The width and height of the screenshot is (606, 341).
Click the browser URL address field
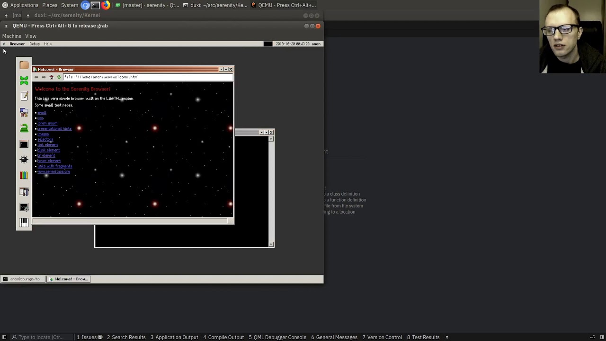point(147,77)
